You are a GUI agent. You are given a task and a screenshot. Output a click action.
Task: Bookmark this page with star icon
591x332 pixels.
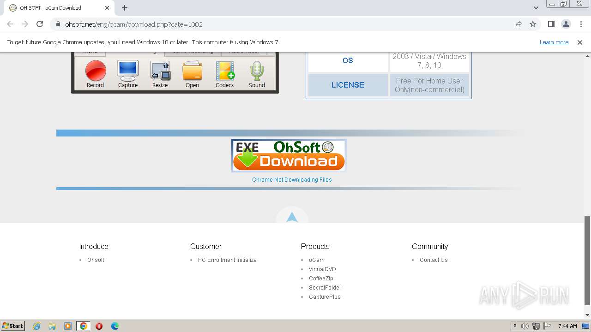pyautogui.click(x=533, y=24)
